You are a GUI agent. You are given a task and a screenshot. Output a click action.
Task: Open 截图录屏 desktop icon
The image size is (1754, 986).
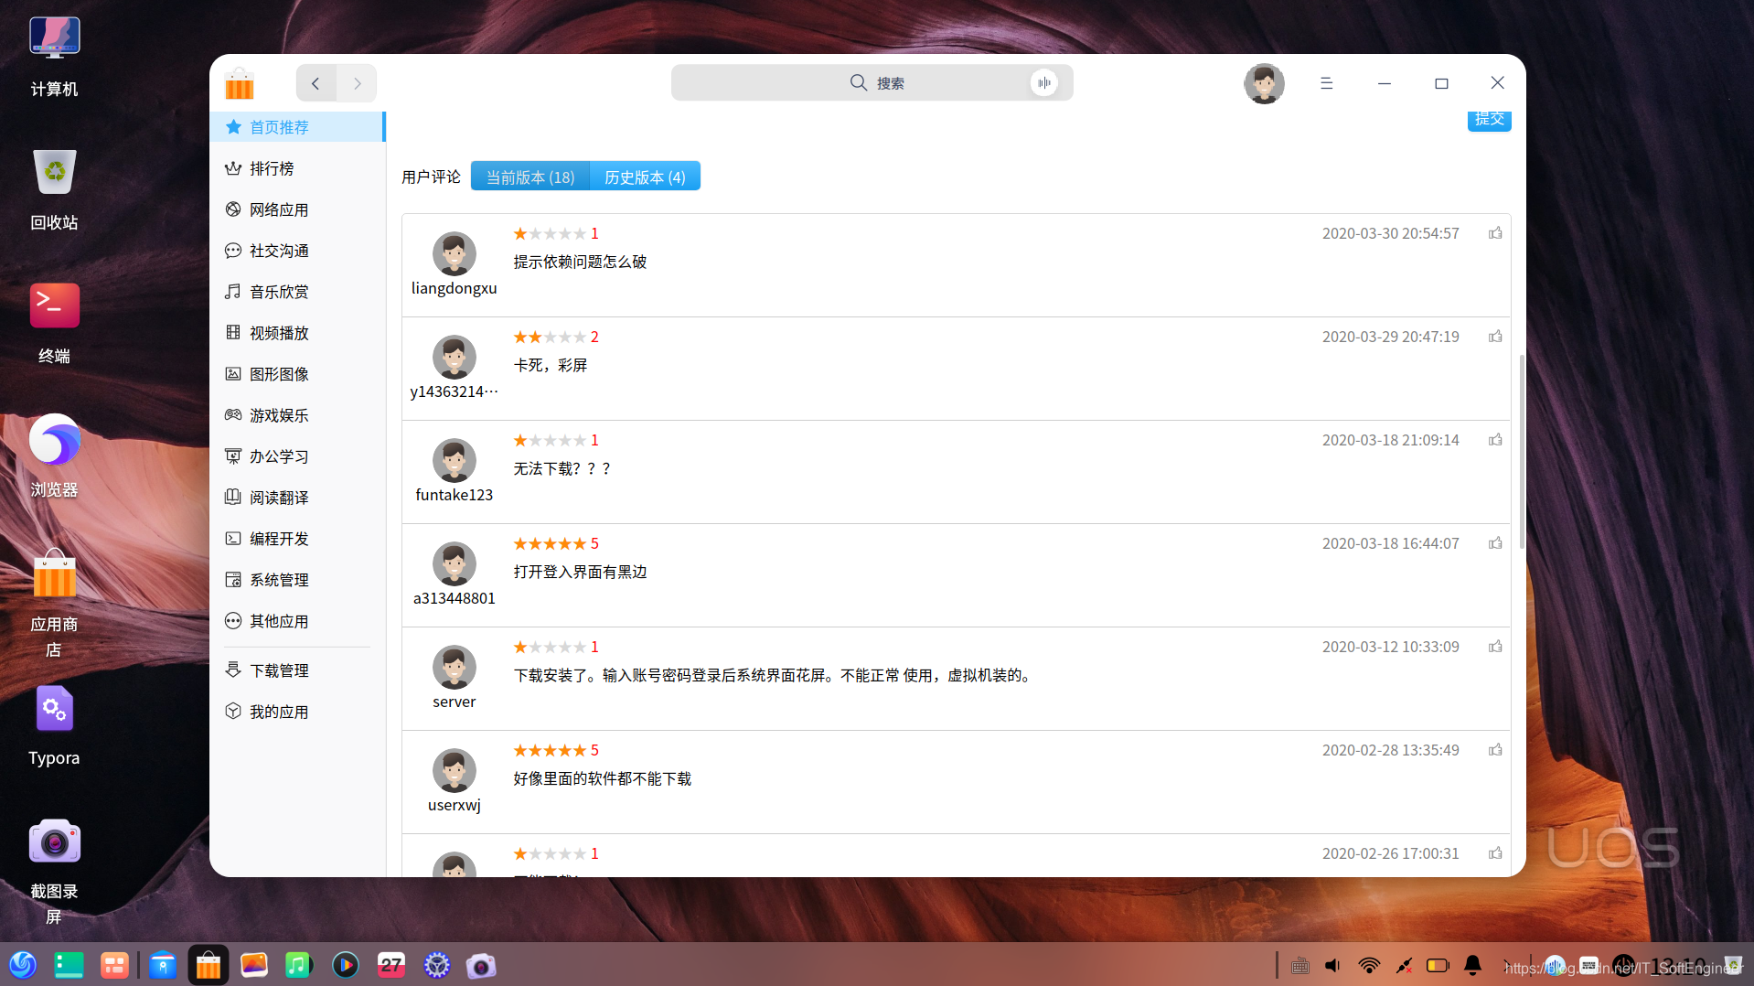point(54,871)
